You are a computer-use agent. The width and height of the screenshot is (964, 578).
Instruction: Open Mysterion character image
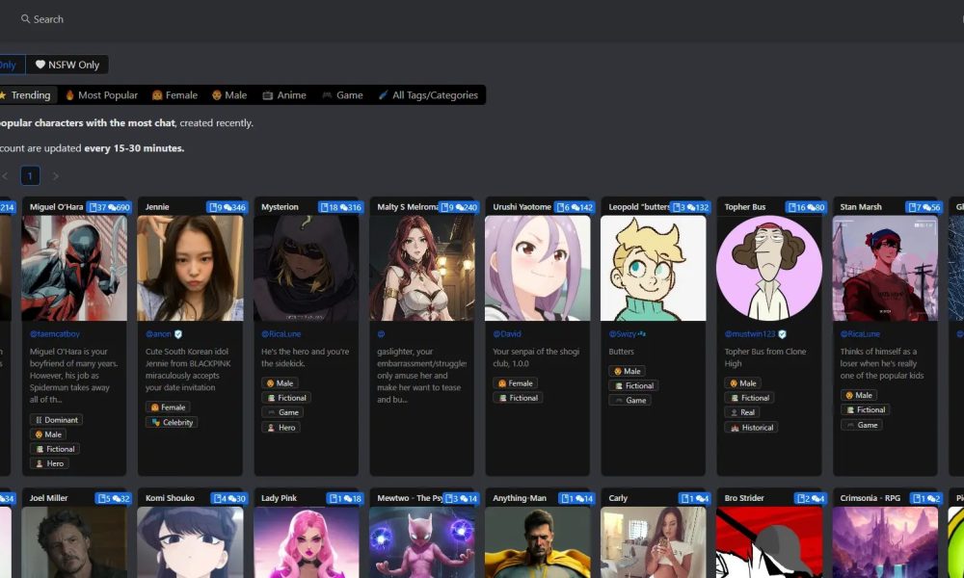[307, 268]
